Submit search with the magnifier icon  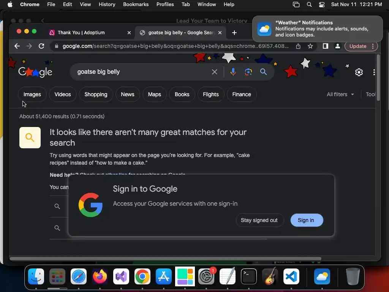(x=264, y=72)
